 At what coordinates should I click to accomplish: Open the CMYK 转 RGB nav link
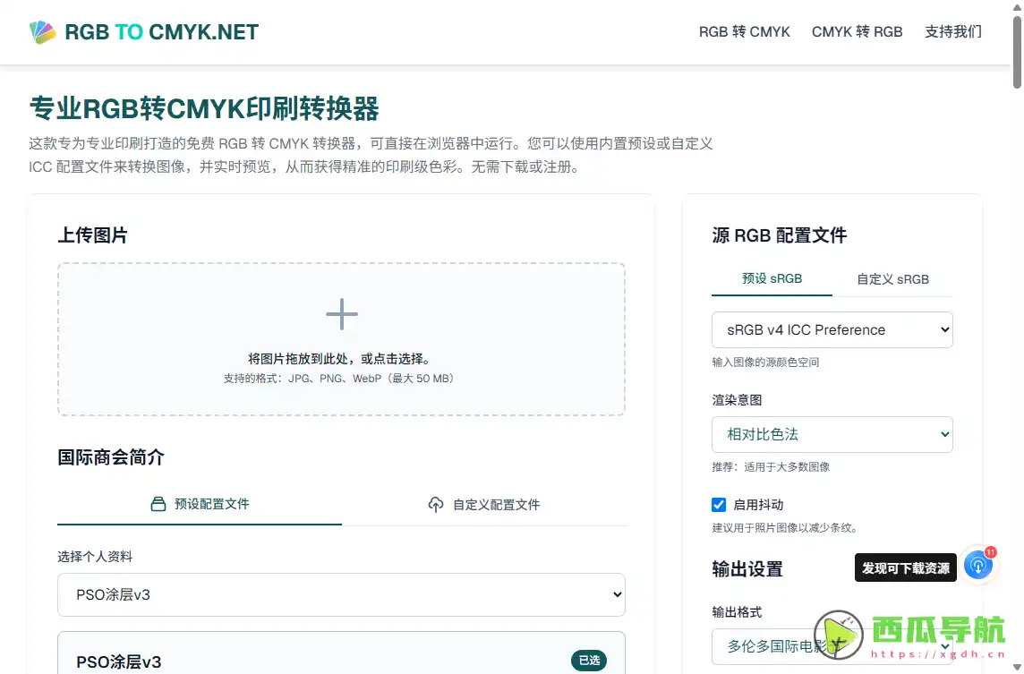click(x=857, y=32)
